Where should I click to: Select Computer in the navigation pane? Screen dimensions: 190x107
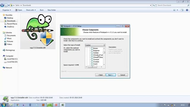(x=8, y=56)
